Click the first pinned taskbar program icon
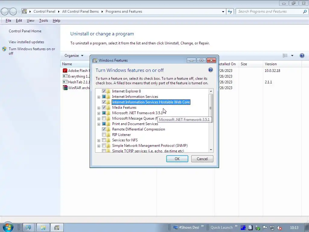The width and height of the screenshot is (309, 232). tap(29, 228)
